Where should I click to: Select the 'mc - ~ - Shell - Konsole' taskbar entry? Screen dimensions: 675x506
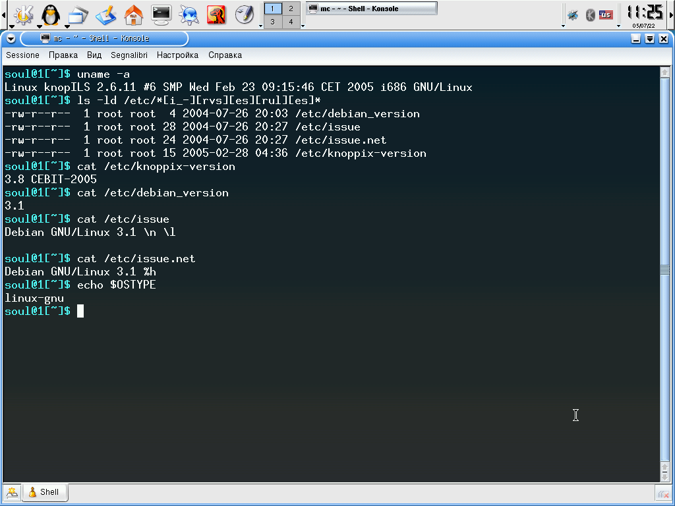pyautogui.click(x=372, y=9)
